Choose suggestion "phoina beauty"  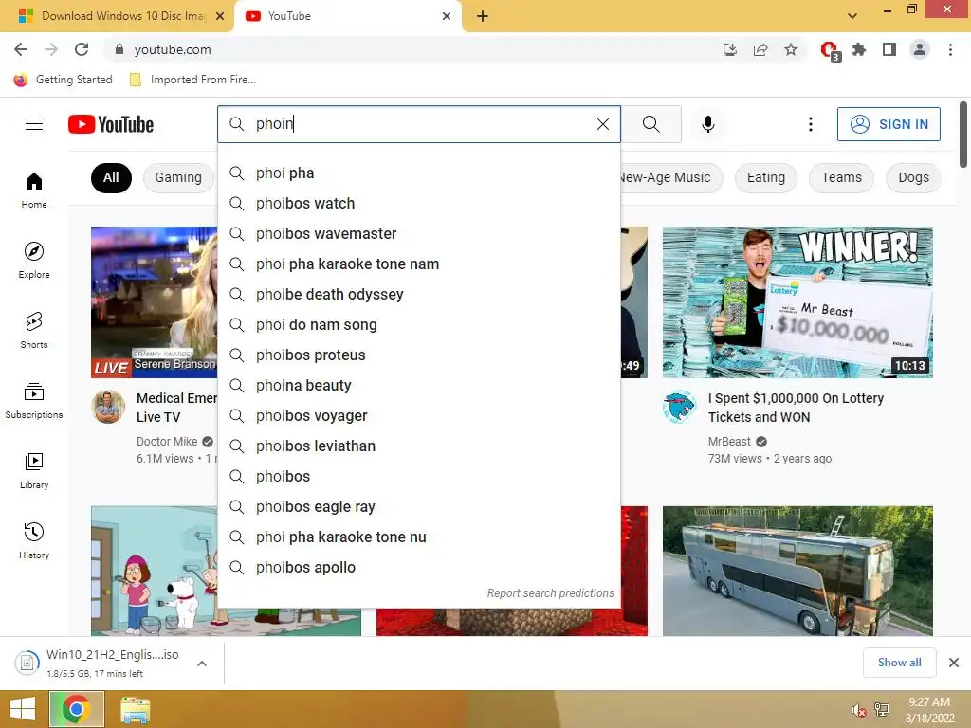click(419, 385)
